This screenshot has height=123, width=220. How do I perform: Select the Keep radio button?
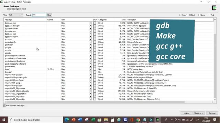[x=182, y=15]
